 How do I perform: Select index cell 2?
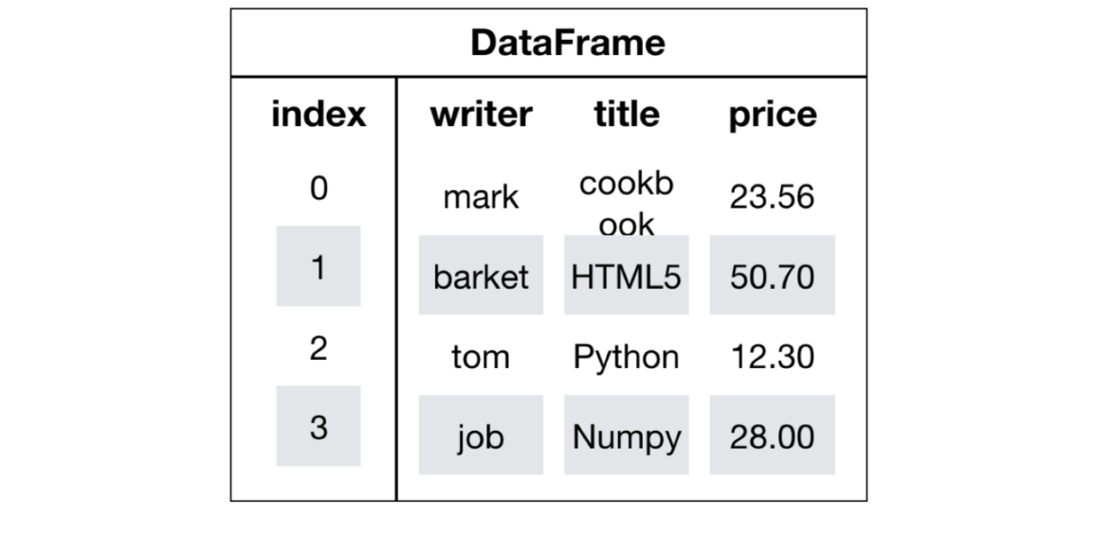click(319, 347)
